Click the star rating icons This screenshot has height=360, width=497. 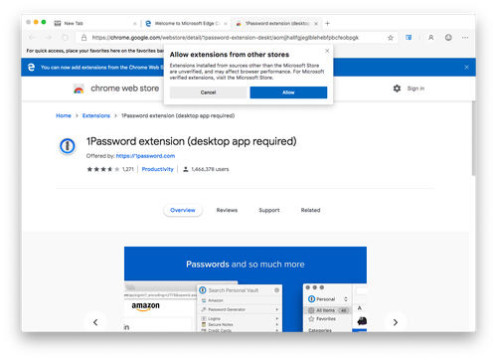coord(103,169)
